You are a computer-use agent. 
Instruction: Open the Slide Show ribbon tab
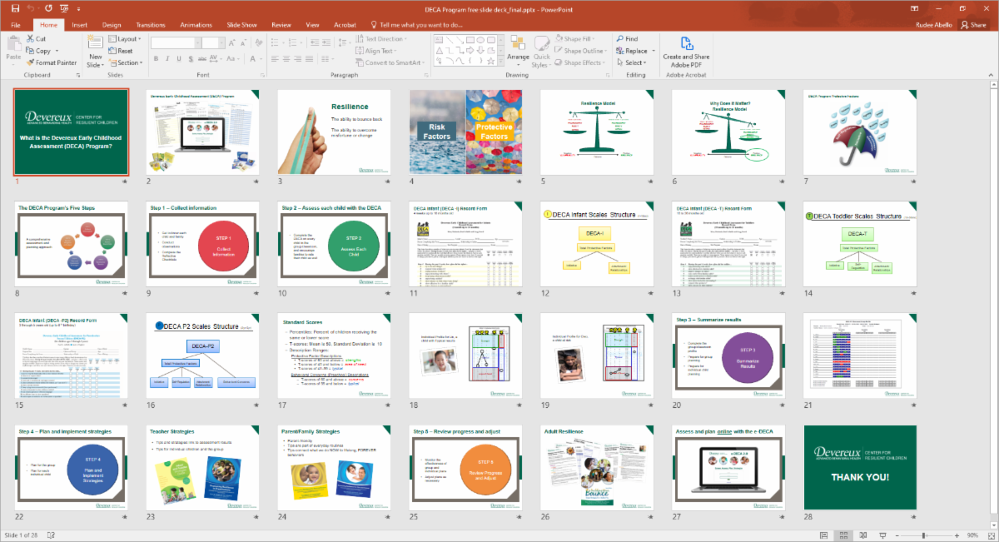pos(241,24)
